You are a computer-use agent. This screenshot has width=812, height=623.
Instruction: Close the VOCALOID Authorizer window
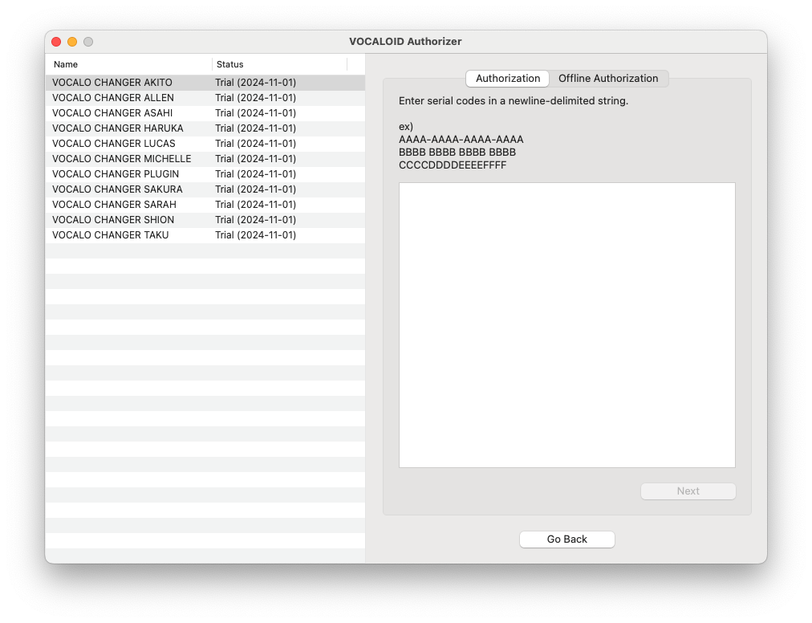(x=56, y=42)
